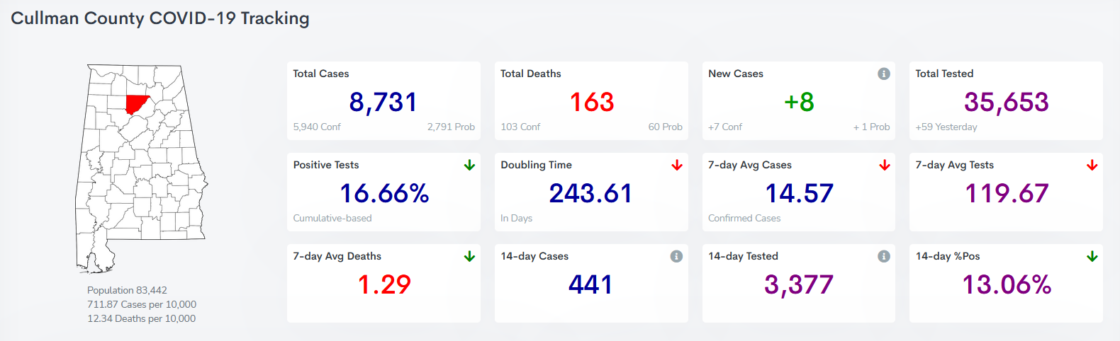Screen dimensions: 1120x341
Task: Click green down arrow on Positive Tests card
Action: click(x=469, y=165)
